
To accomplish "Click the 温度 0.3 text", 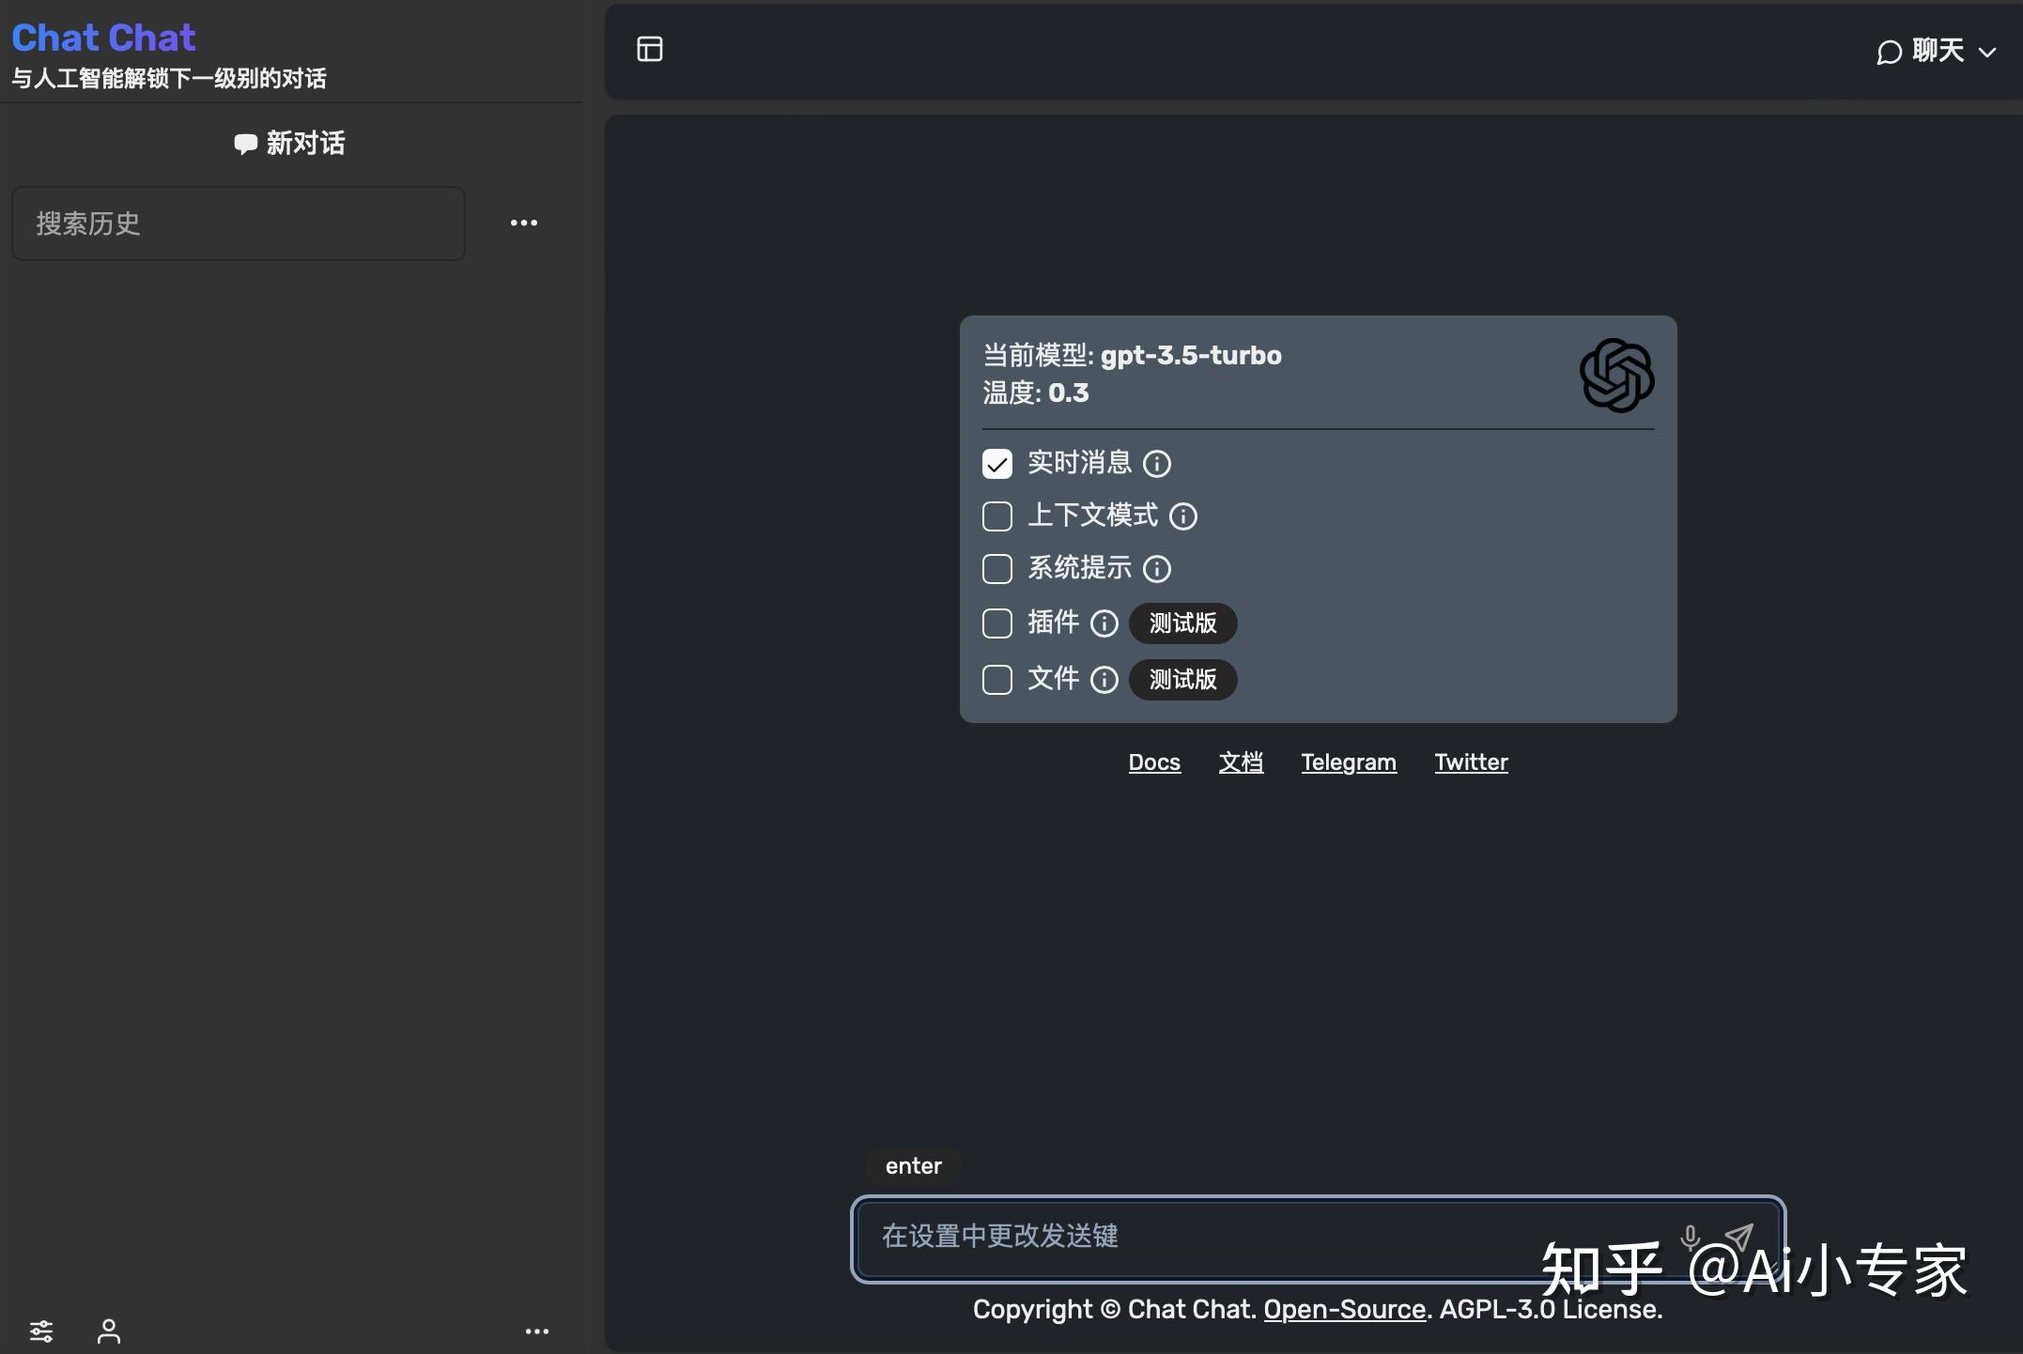I will coord(1036,392).
